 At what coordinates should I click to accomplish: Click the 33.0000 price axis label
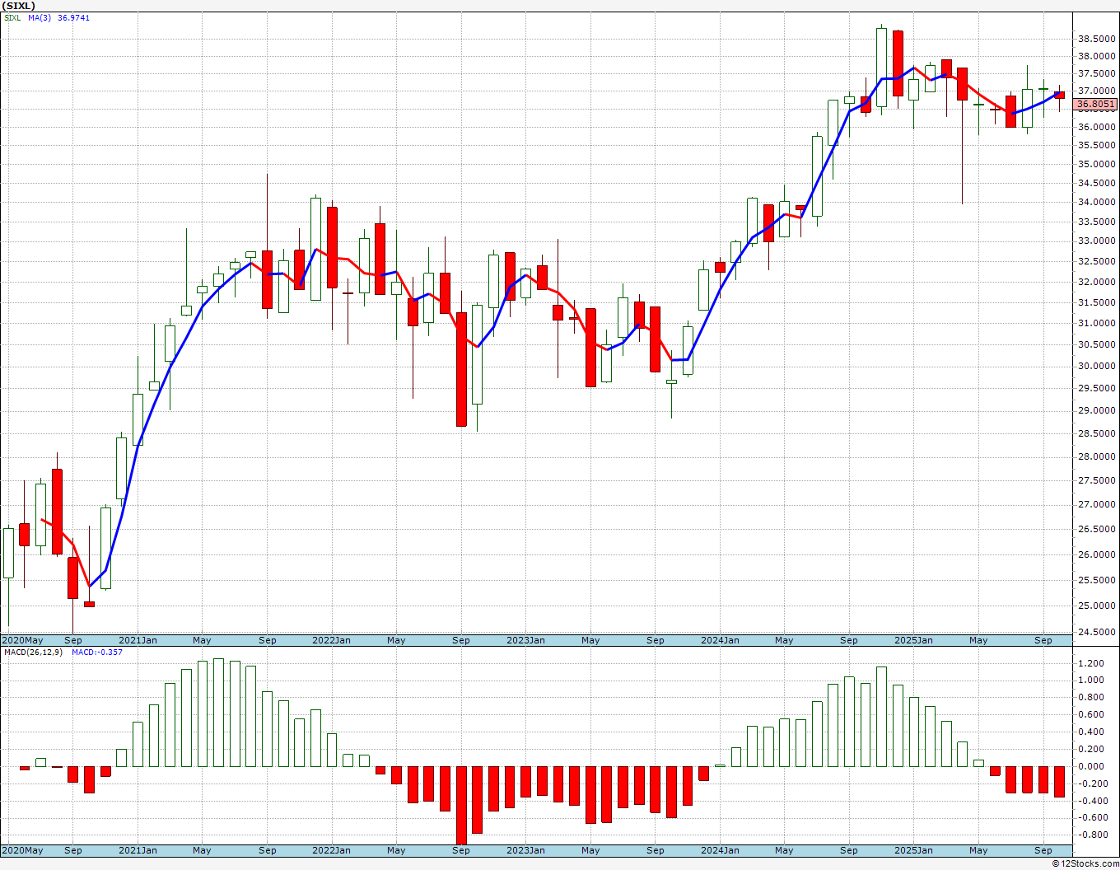(1096, 241)
